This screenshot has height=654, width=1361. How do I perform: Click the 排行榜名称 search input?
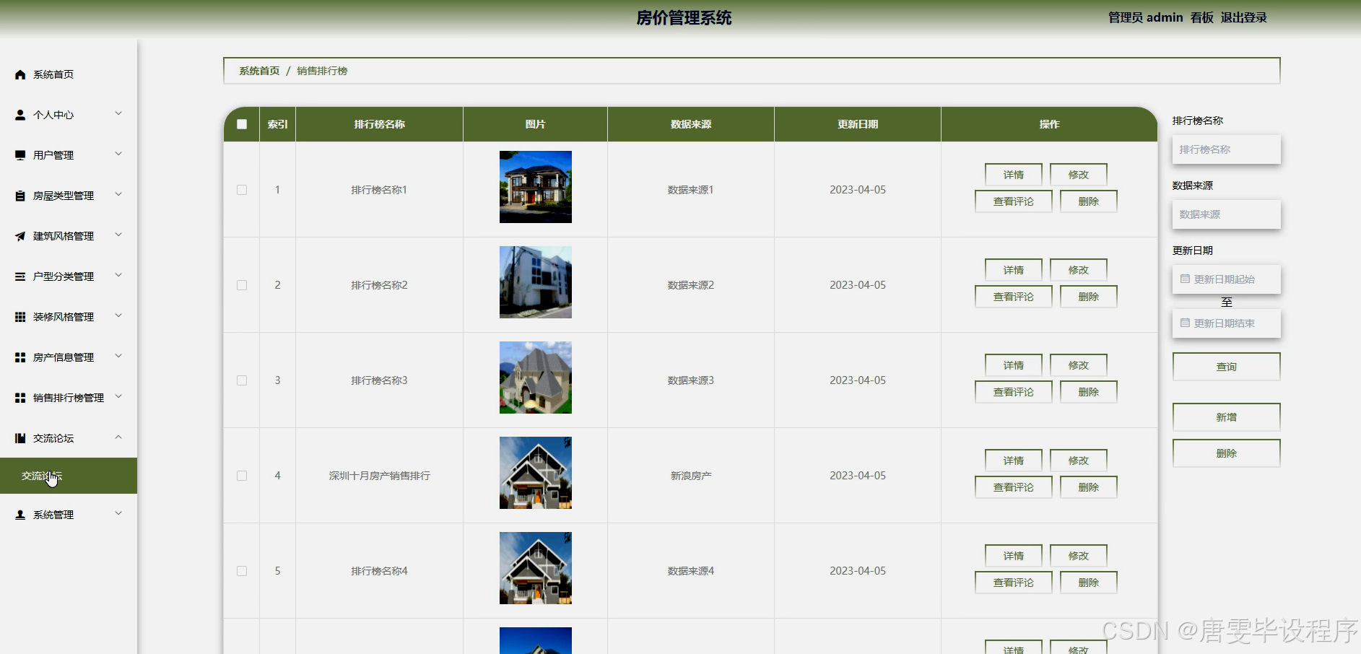click(x=1226, y=149)
